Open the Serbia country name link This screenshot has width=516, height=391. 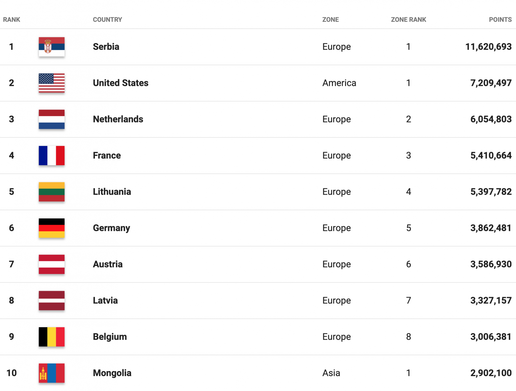coord(106,47)
